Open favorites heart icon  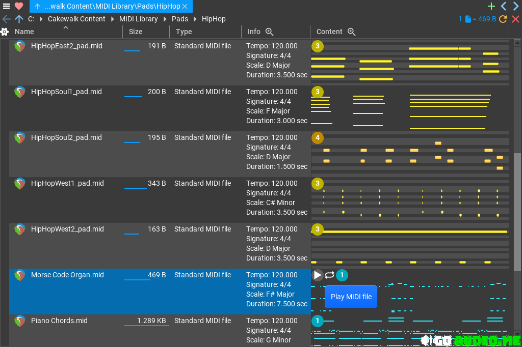point(19,6)
